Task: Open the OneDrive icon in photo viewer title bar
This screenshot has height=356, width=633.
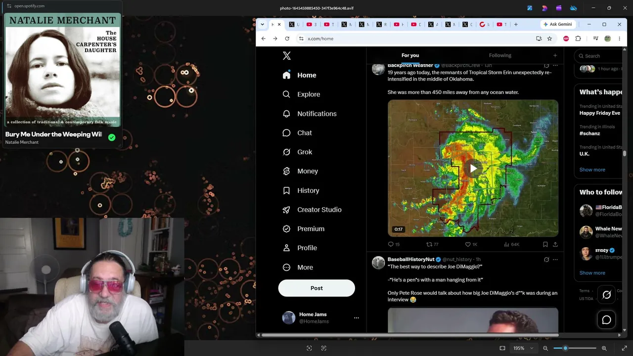Action: pyautogui.click(x=574, y=8)
